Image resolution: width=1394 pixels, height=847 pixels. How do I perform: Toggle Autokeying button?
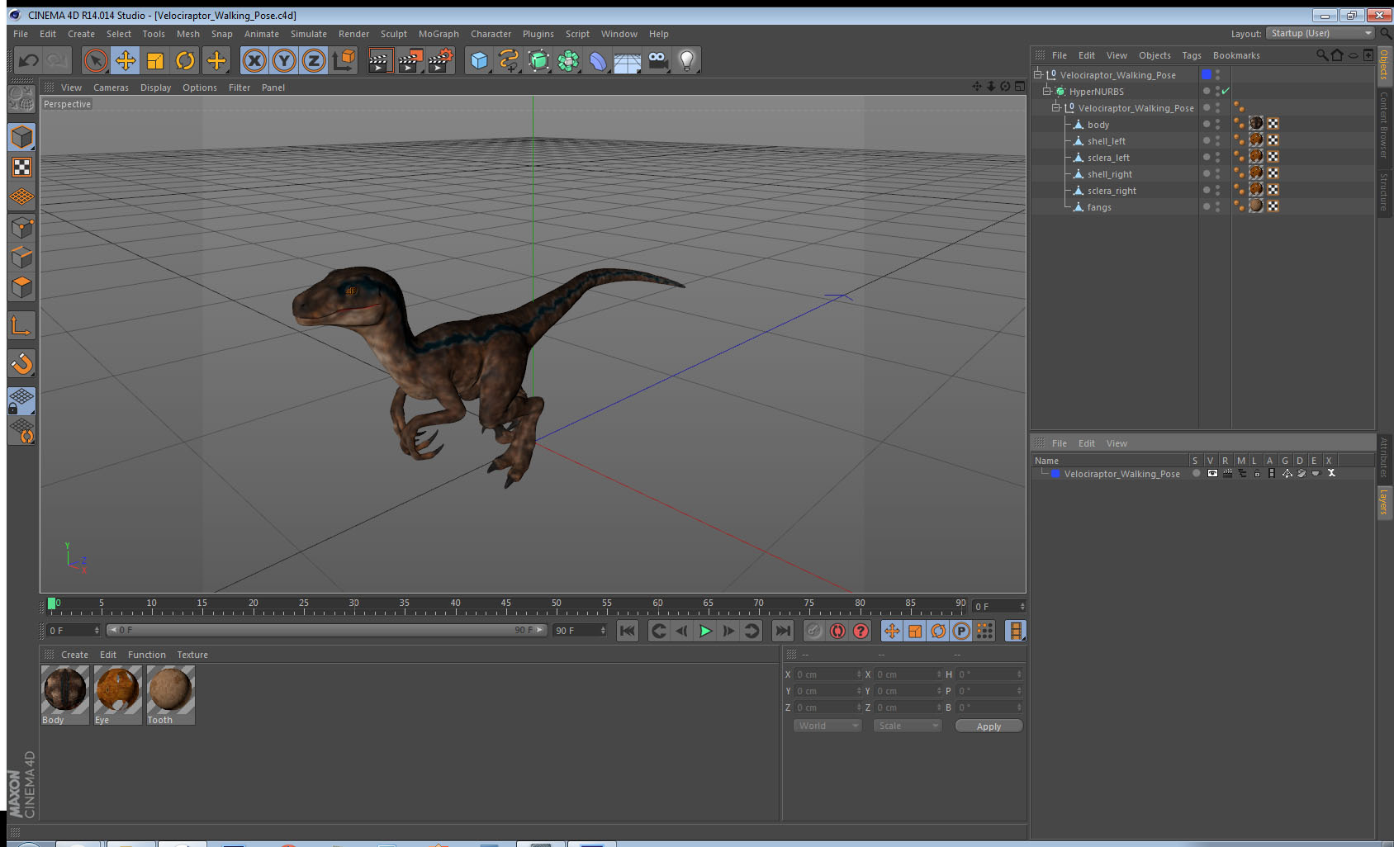837,631
